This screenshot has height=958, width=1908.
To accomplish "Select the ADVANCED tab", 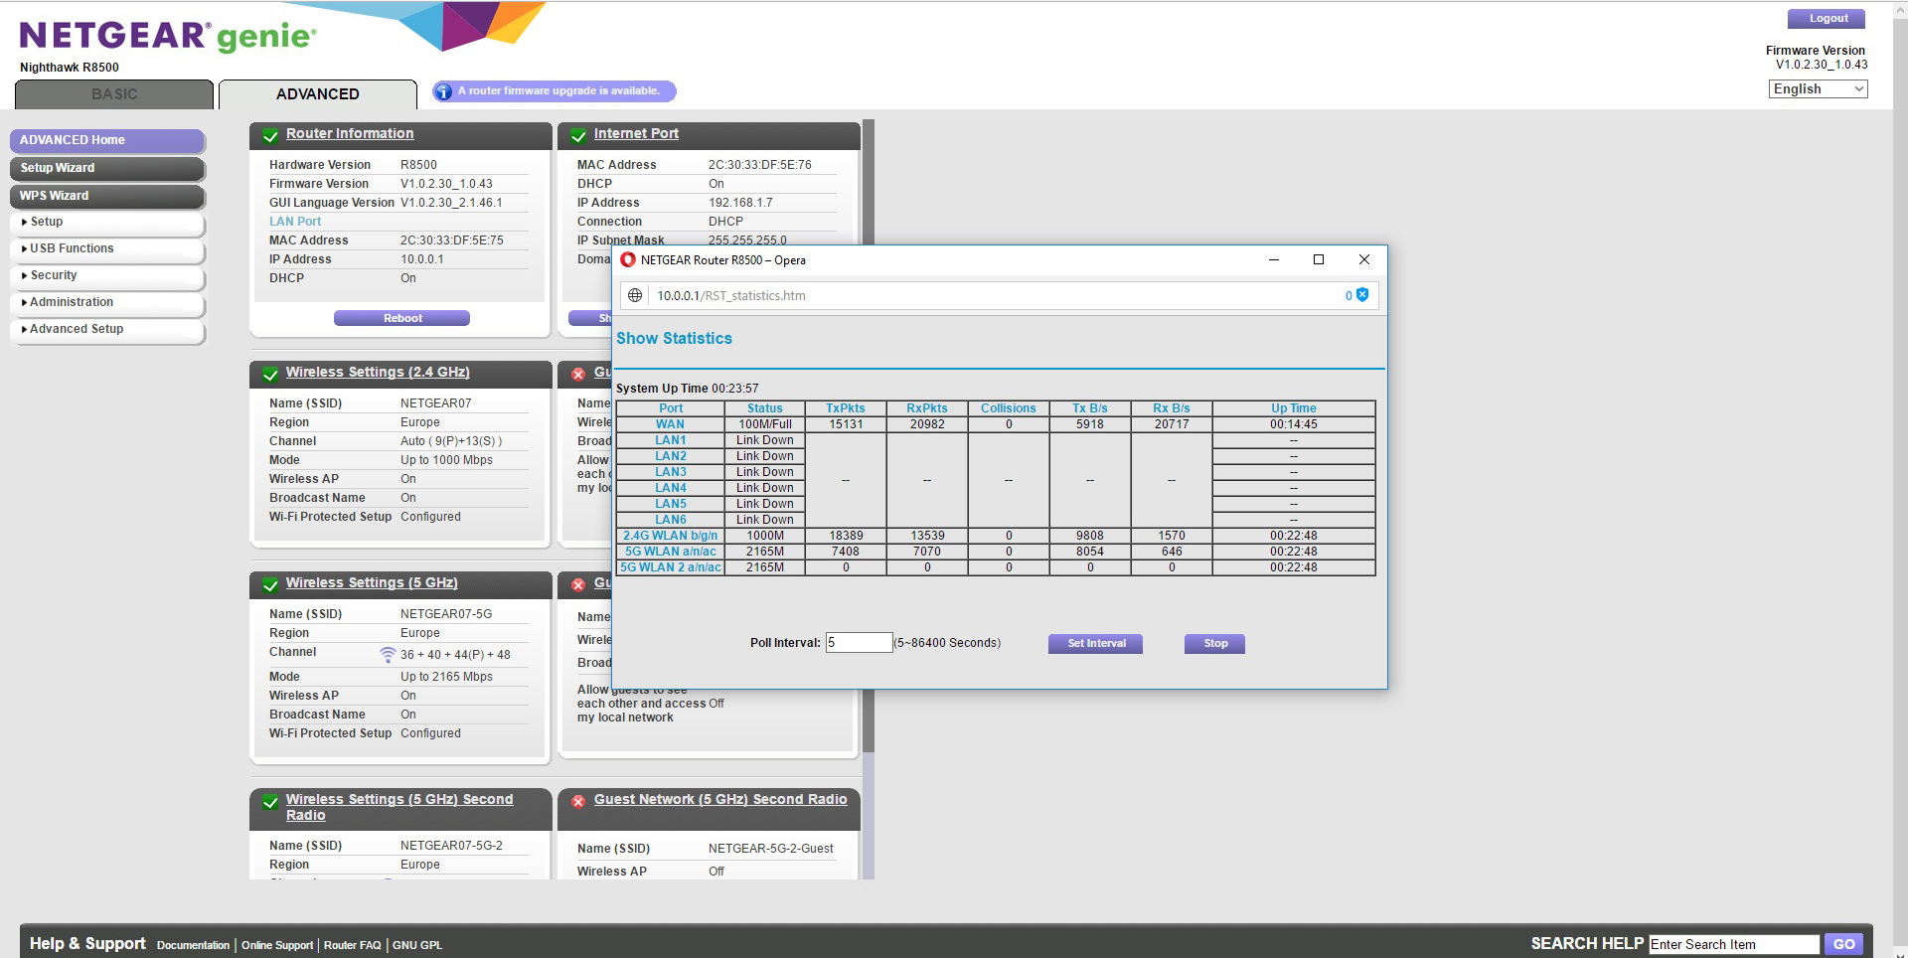I will (x=318, y=94).
